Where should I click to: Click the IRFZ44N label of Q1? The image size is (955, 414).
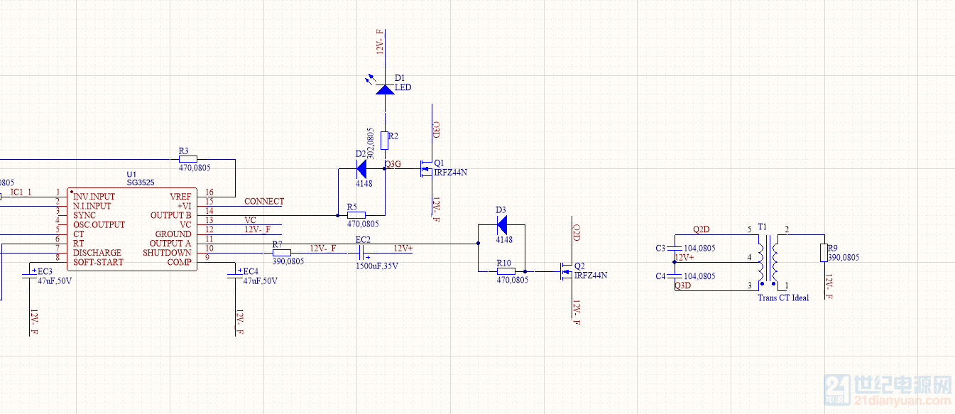click(x=451, y=173)
